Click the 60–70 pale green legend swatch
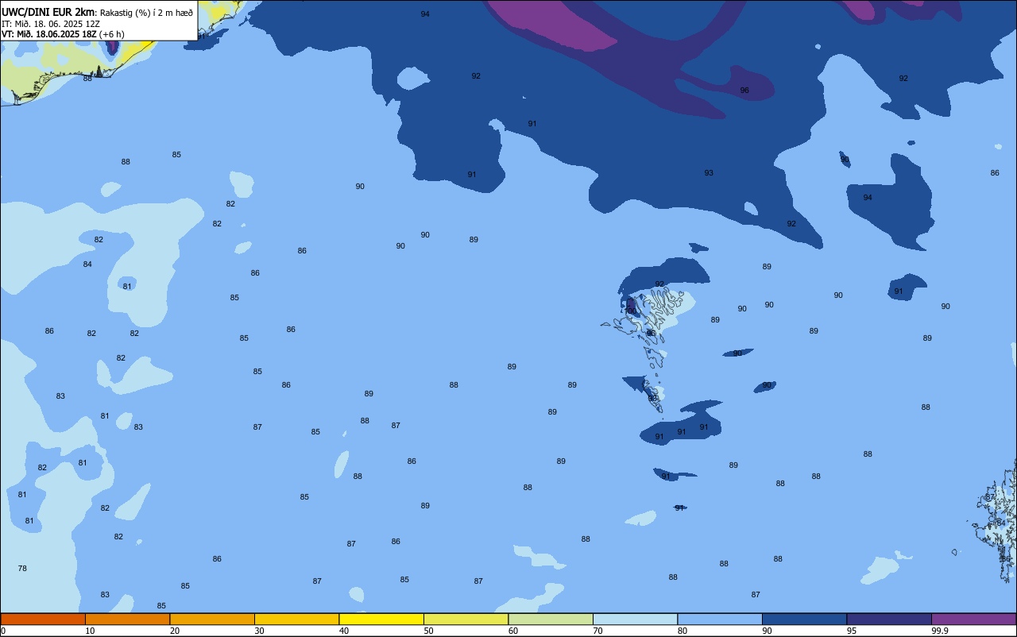 [551, 619]
